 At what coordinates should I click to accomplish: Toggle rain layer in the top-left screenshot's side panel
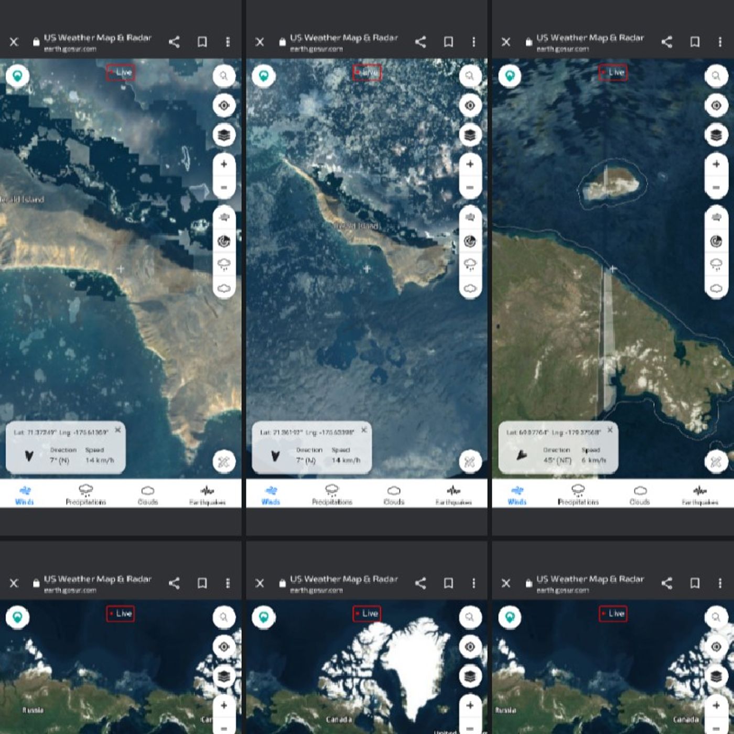click(x=224, y=264)
